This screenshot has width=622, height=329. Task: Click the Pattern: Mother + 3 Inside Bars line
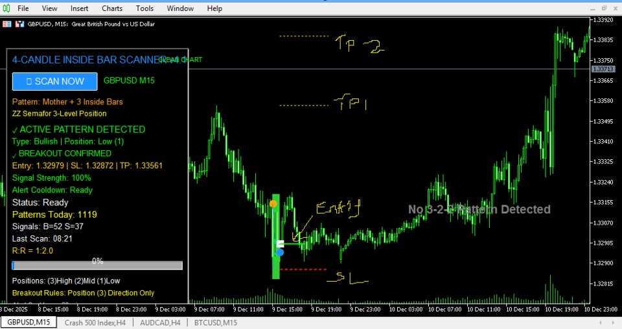[67, 102]
